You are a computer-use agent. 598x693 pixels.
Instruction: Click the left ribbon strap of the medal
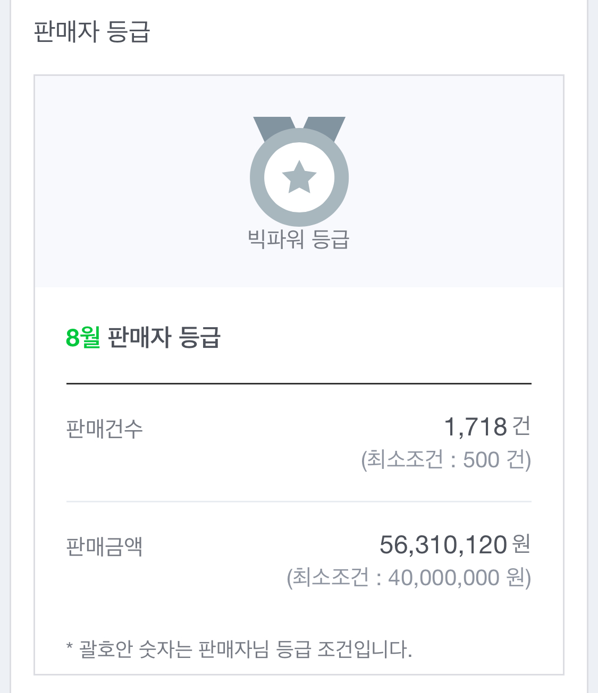pos(271,126)
